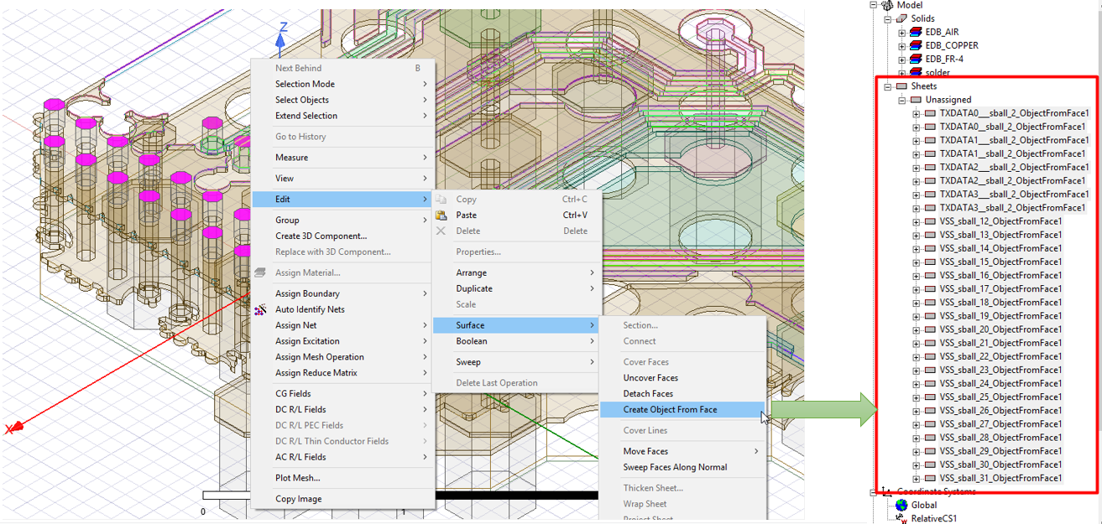Collapse the Solids tree node
The height and width of the screenshot is (524, 1102).
click(x=888, y=18)
